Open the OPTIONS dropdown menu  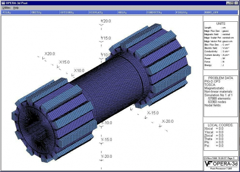[67, 12]
